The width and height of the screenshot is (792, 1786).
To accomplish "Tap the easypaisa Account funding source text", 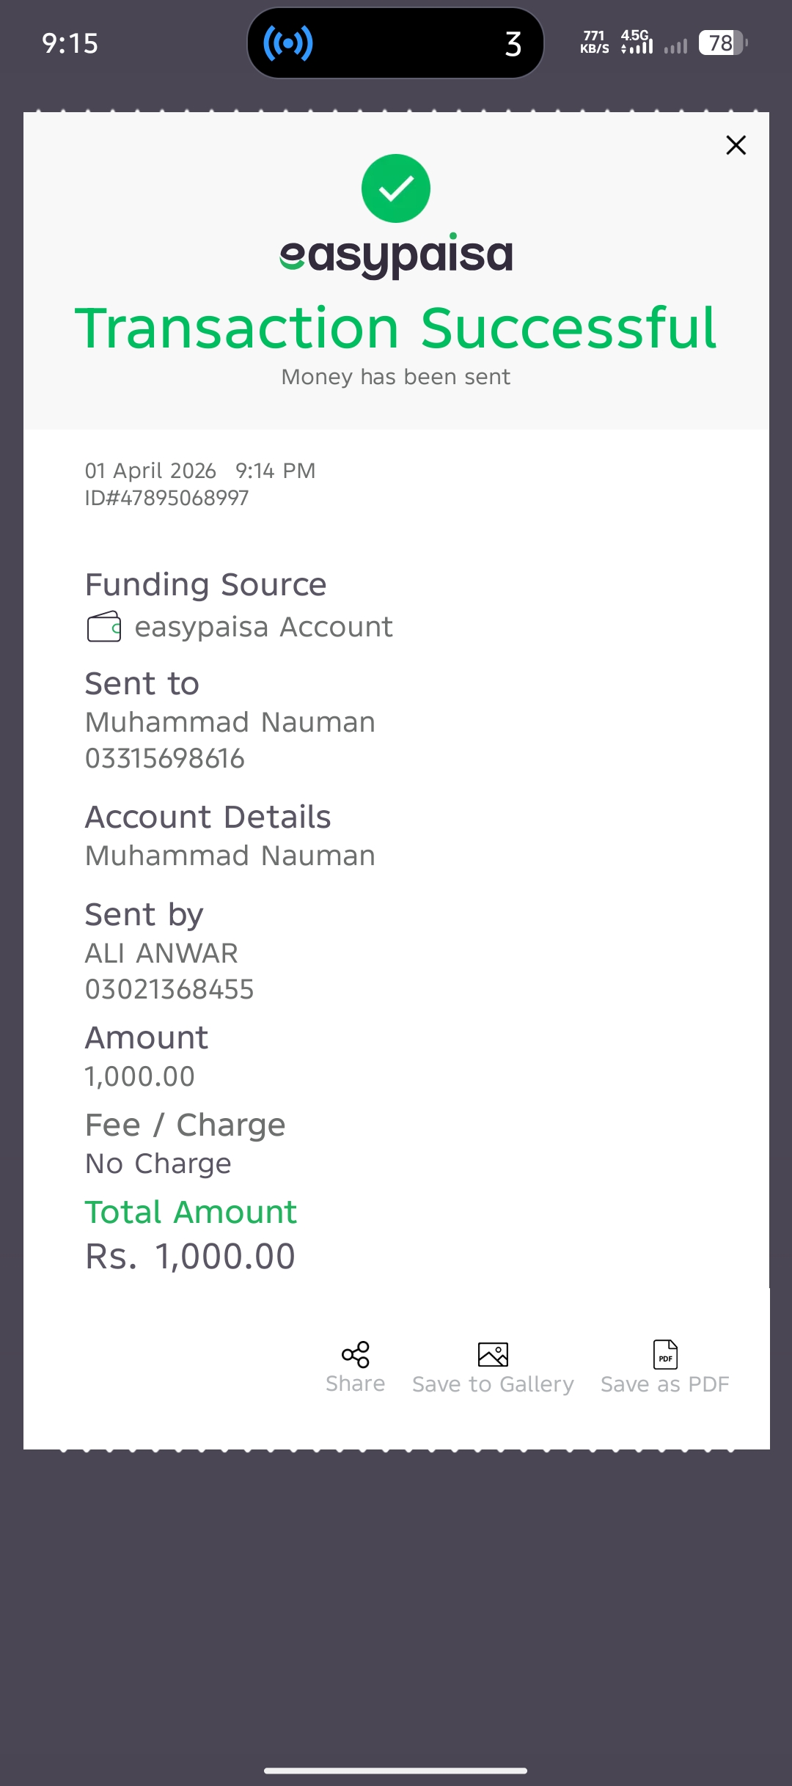I will click(x=264, y=628).
